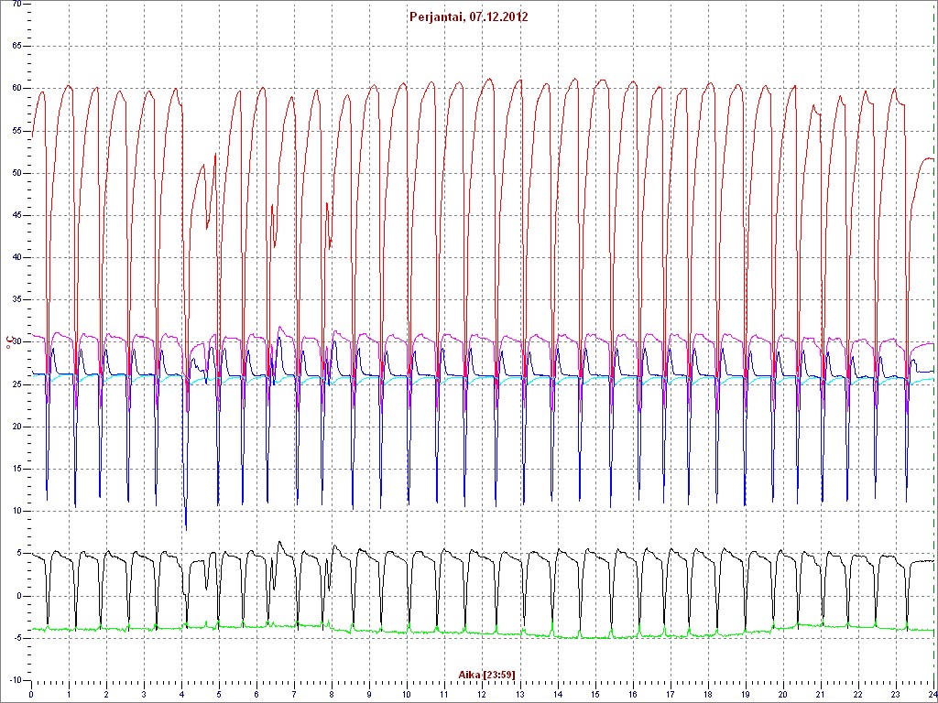
Task: Click the 0 label on temperature axis
Action: point(20,596)
